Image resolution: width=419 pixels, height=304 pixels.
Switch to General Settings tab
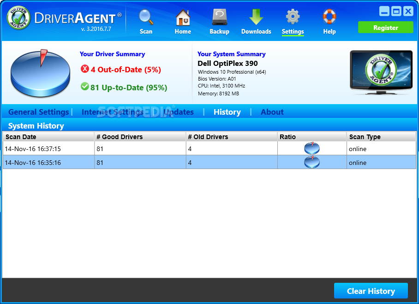[39, 112]
